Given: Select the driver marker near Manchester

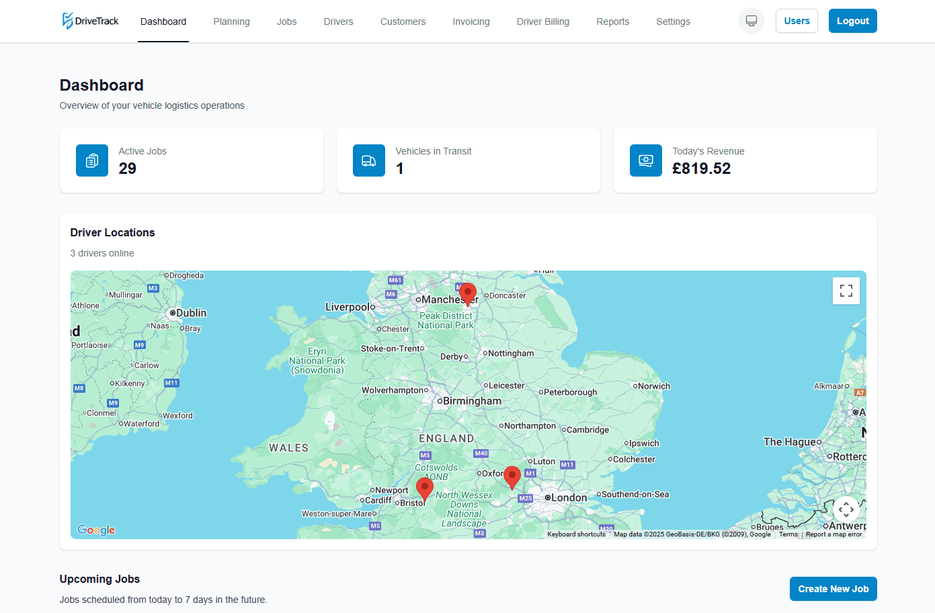Looking at the screenshot, I should (468, 295).
